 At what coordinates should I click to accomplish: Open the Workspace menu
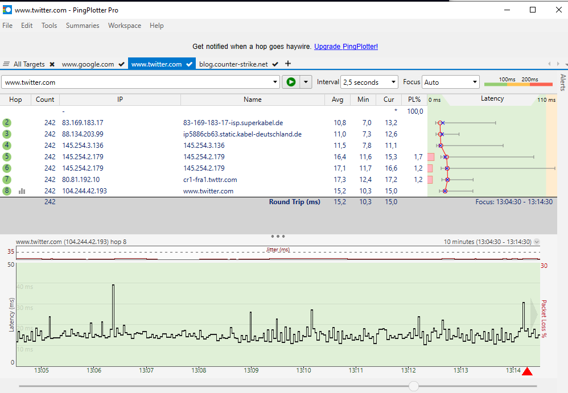(x=125, y=26)
